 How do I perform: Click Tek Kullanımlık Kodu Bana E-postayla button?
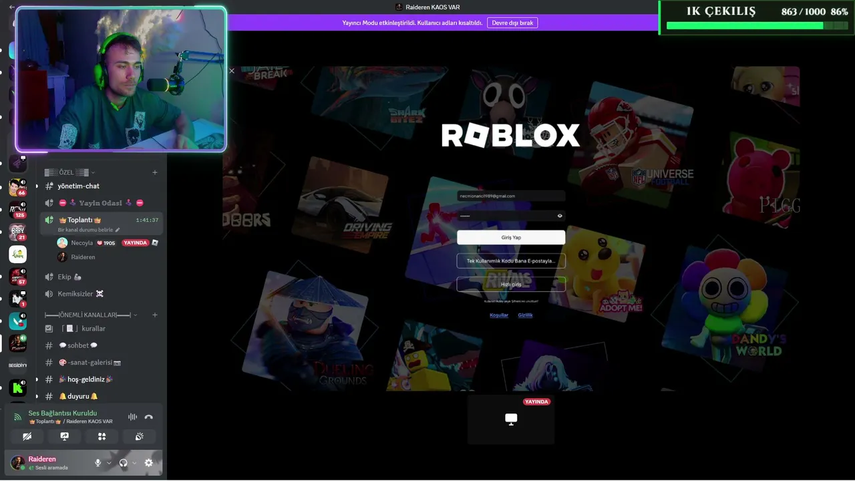coord(511,261)
